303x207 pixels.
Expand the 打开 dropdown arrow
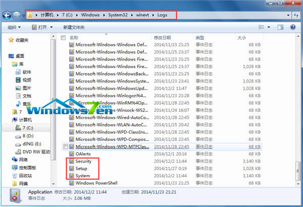coord(52,27)
